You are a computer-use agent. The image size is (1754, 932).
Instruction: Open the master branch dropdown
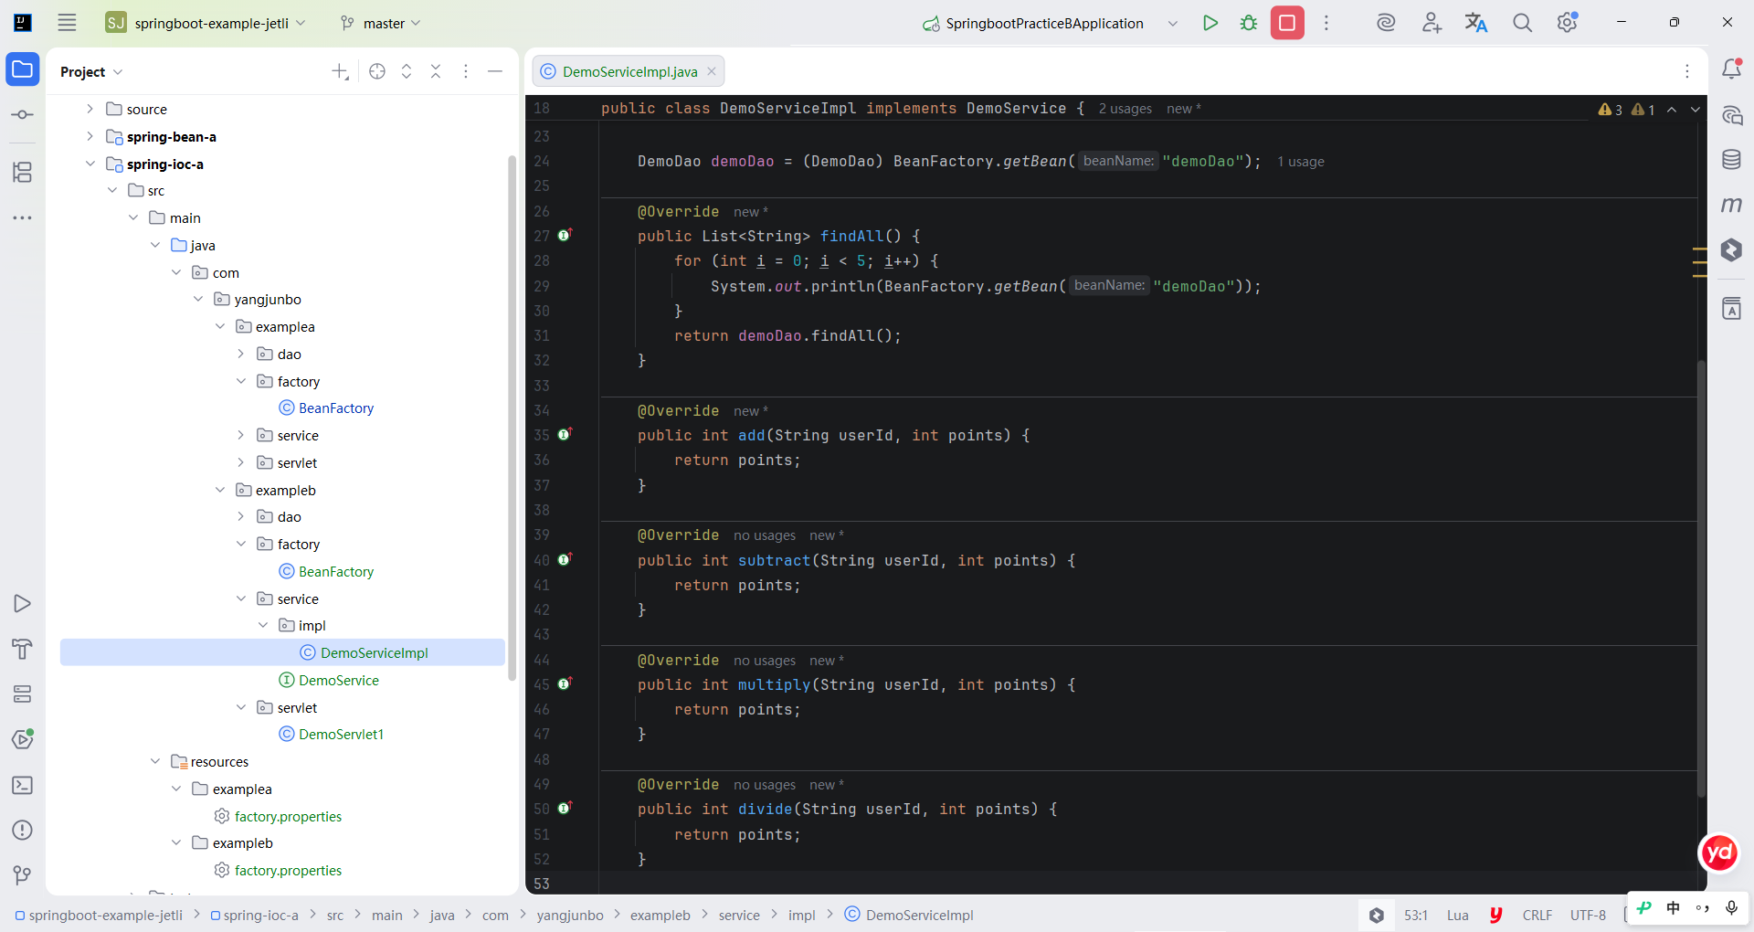coord(380,23)
